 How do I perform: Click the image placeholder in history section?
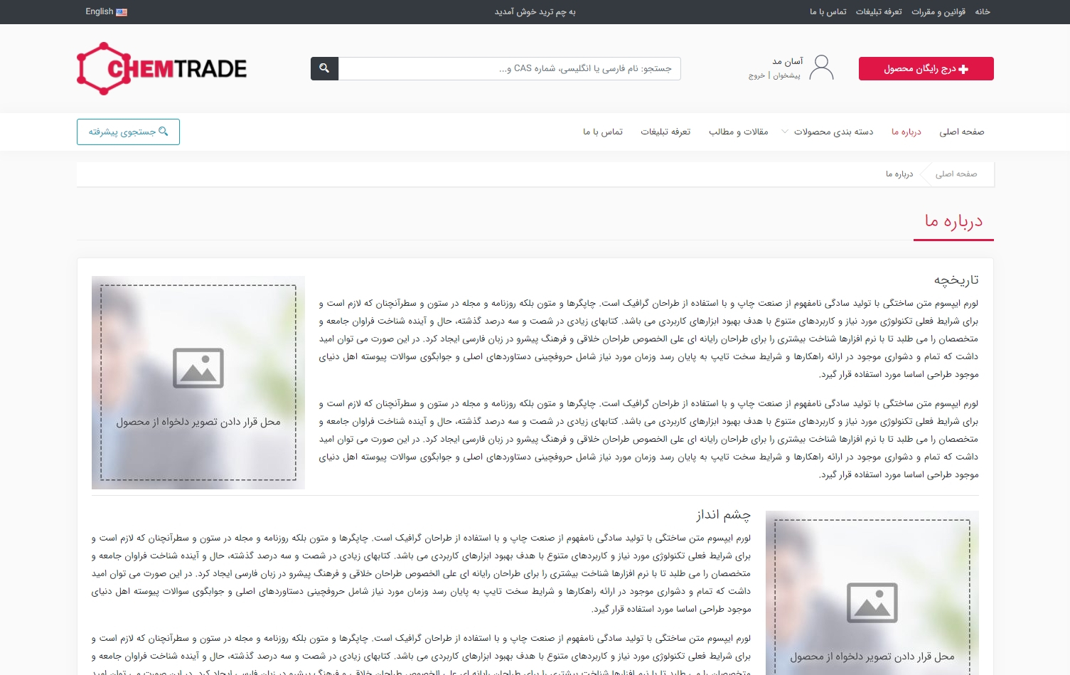198,383
